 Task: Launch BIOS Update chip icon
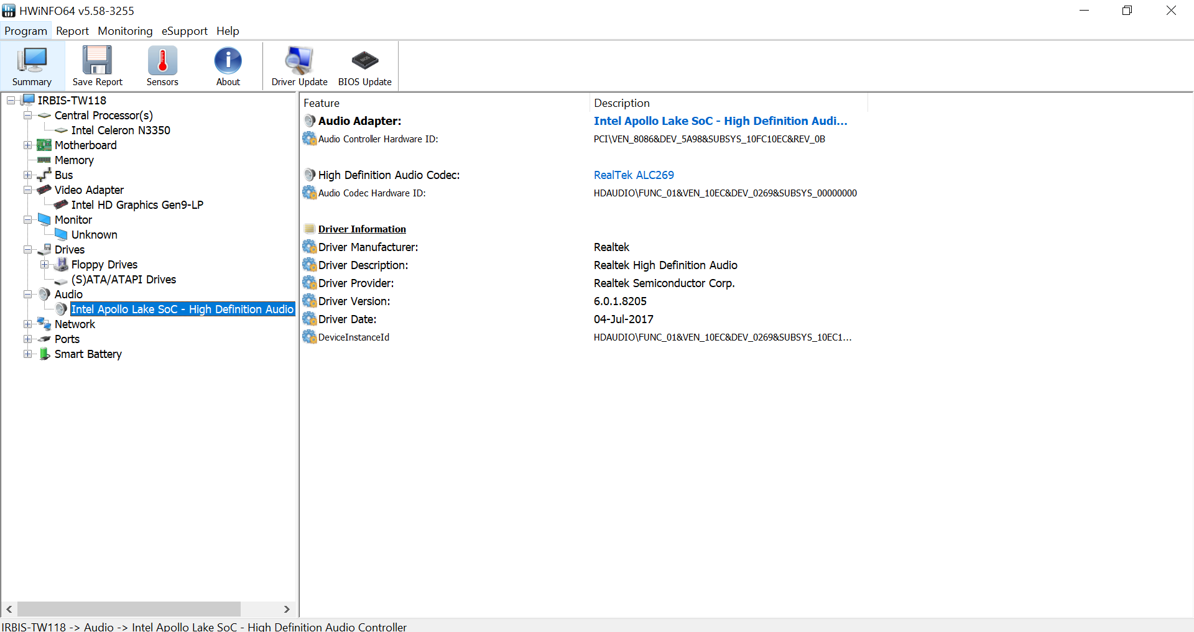pos(364,60)
